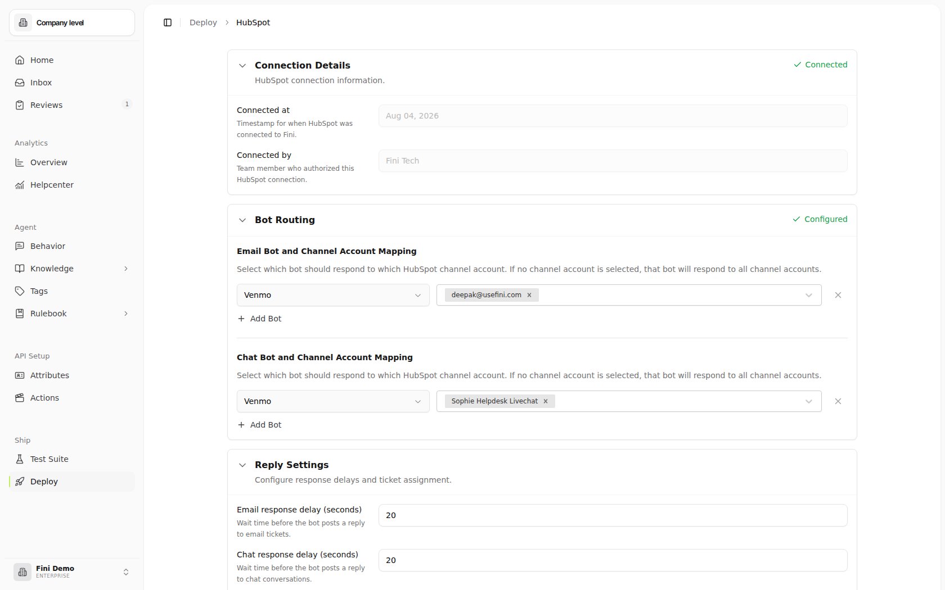This screenshot has width=945, height=590.
Task: Switch workspace via Fini Demo selector
Action: point(72,572)
